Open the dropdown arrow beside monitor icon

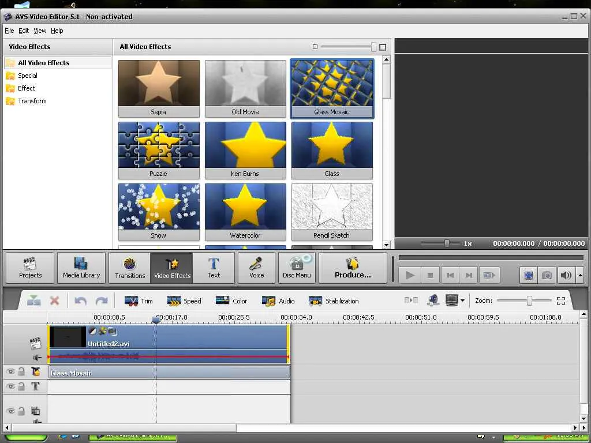point(462,301)
